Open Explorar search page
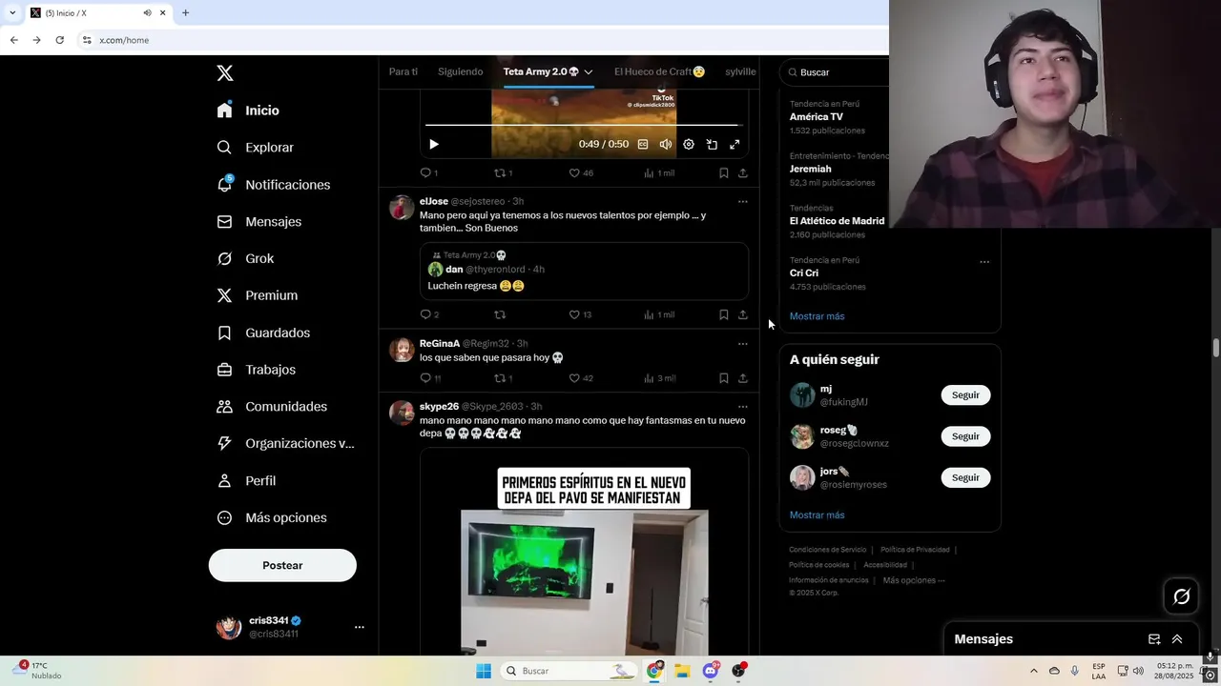The image size is (1221, 686). (x=255, y=148)
